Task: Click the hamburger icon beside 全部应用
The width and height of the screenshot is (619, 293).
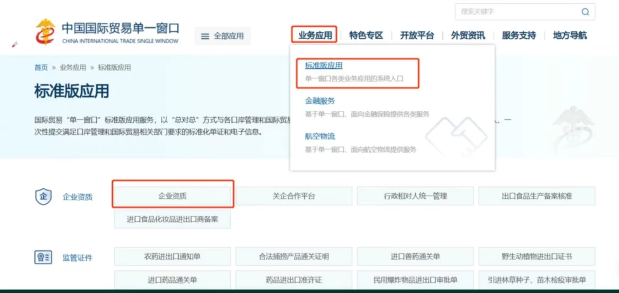Action: (205, 36)
